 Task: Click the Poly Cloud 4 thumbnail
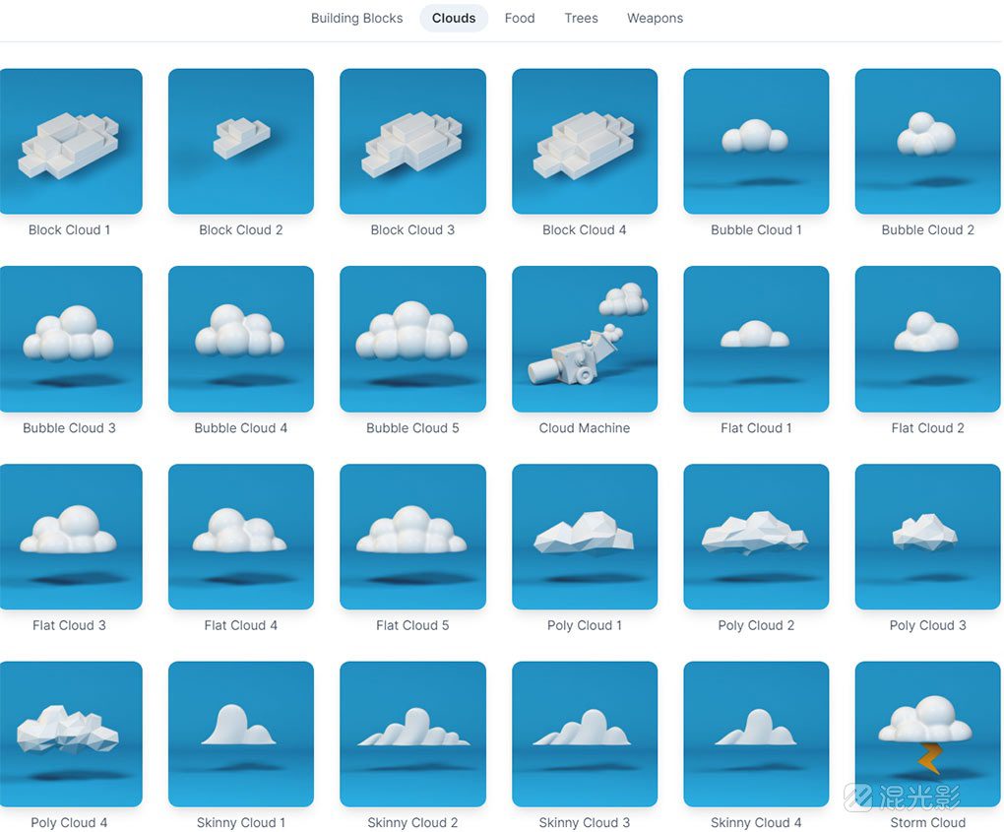pos(70,734)
